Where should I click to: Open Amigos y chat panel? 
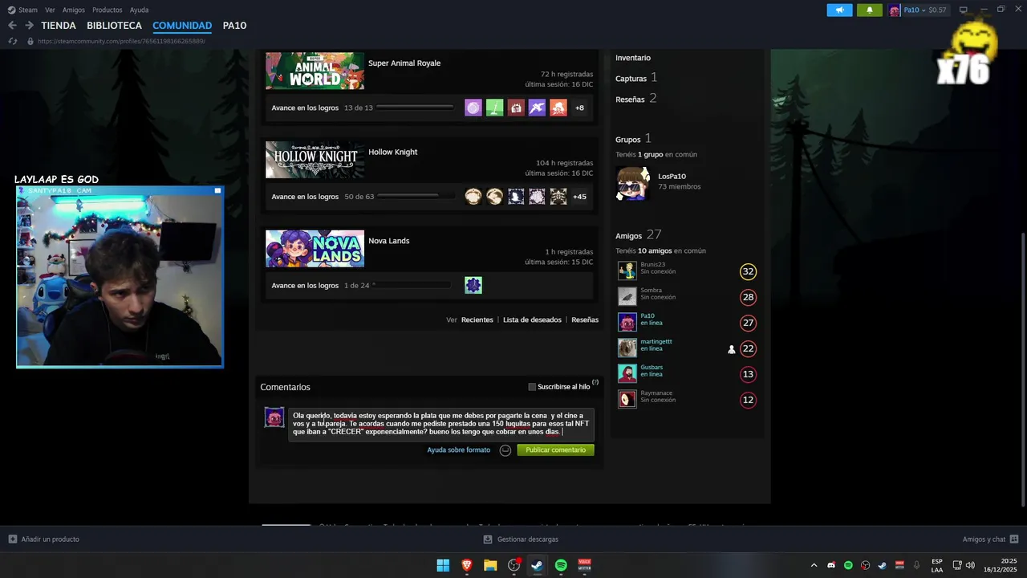990,539
